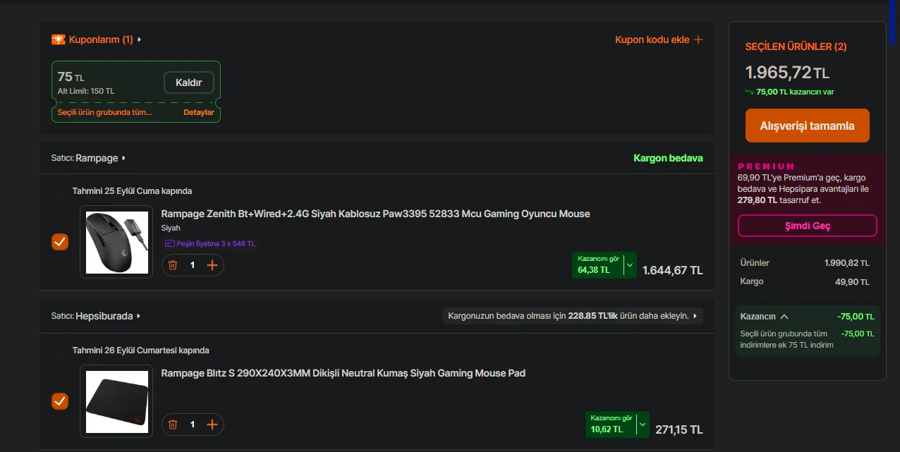The height and width of the screenshot is (452, 900).
Task: Delete the Blitz mouse pad from cart
Action: tap(173, 424)
